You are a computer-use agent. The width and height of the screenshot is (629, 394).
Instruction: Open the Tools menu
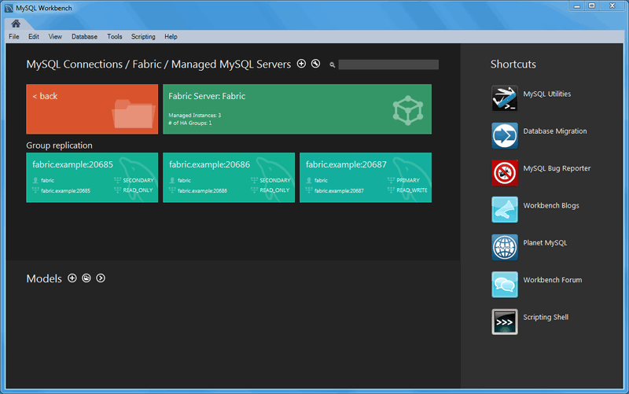114,36
